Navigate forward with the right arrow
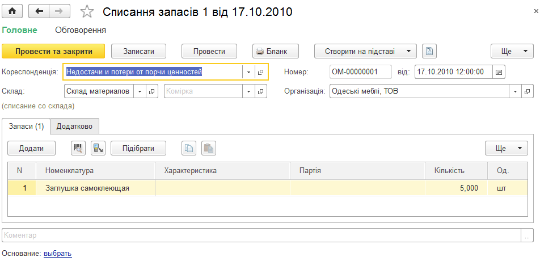Screen dimensions: 540x261 coord(59,11)
